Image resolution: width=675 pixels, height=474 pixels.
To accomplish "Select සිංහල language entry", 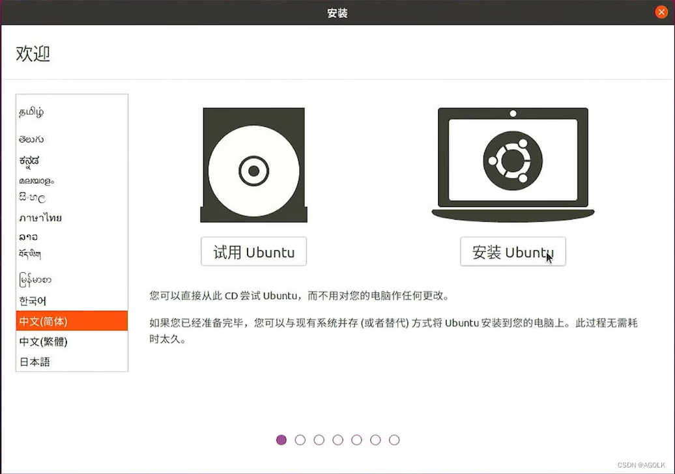I will tap(72, 198).
